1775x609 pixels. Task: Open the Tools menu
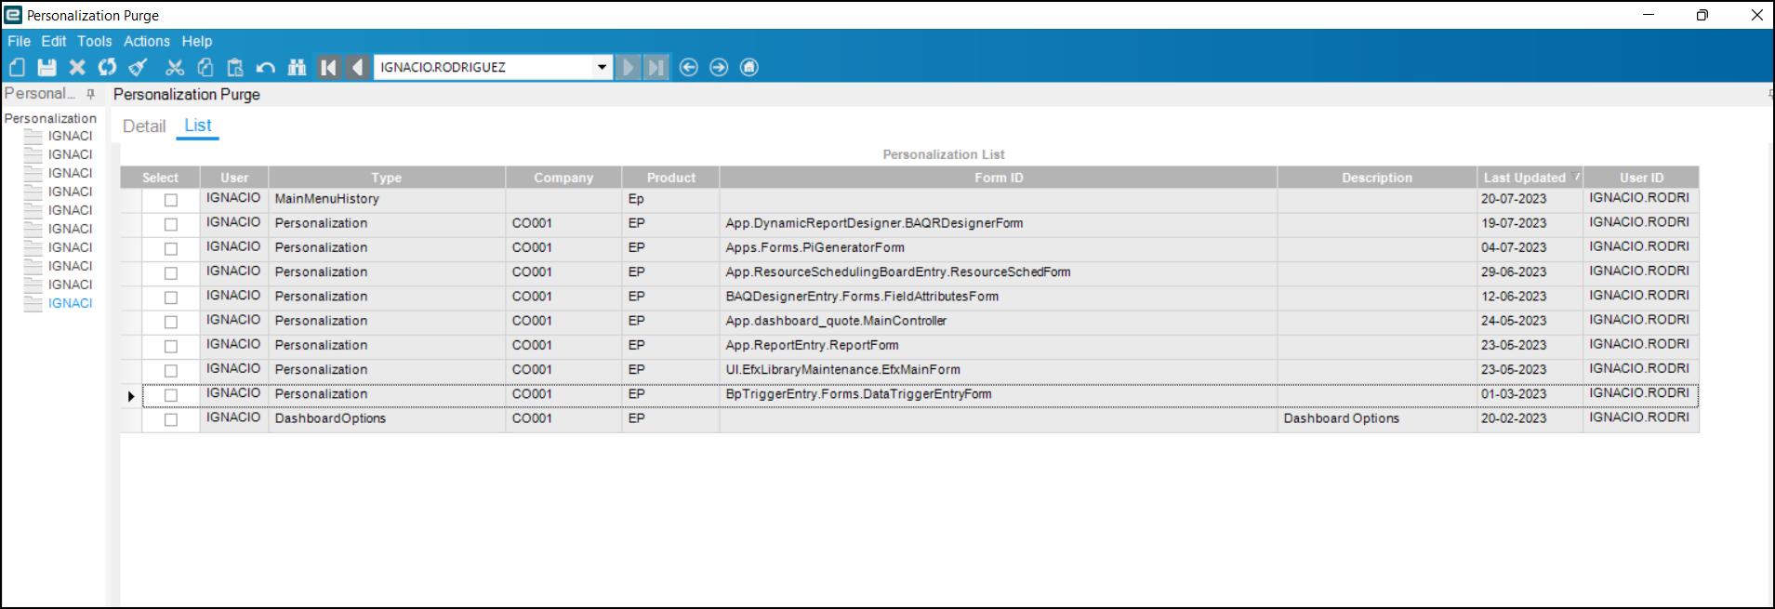coord(95,41)
